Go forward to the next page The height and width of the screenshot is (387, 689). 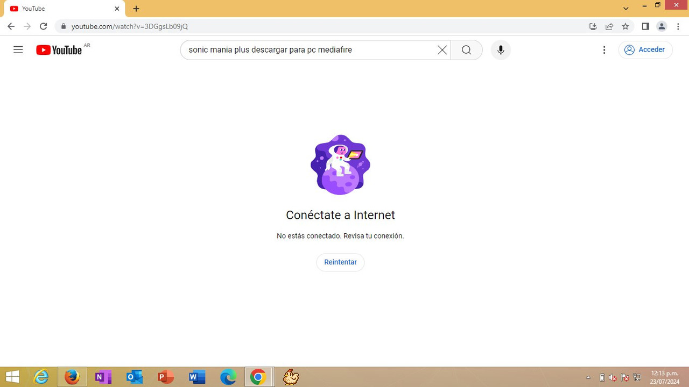click(27, 26)
